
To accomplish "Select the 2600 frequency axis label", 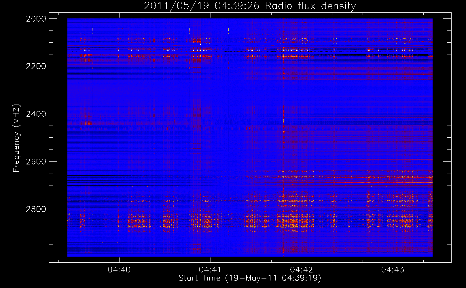I will pyautogui.click(x=36, y=162).
